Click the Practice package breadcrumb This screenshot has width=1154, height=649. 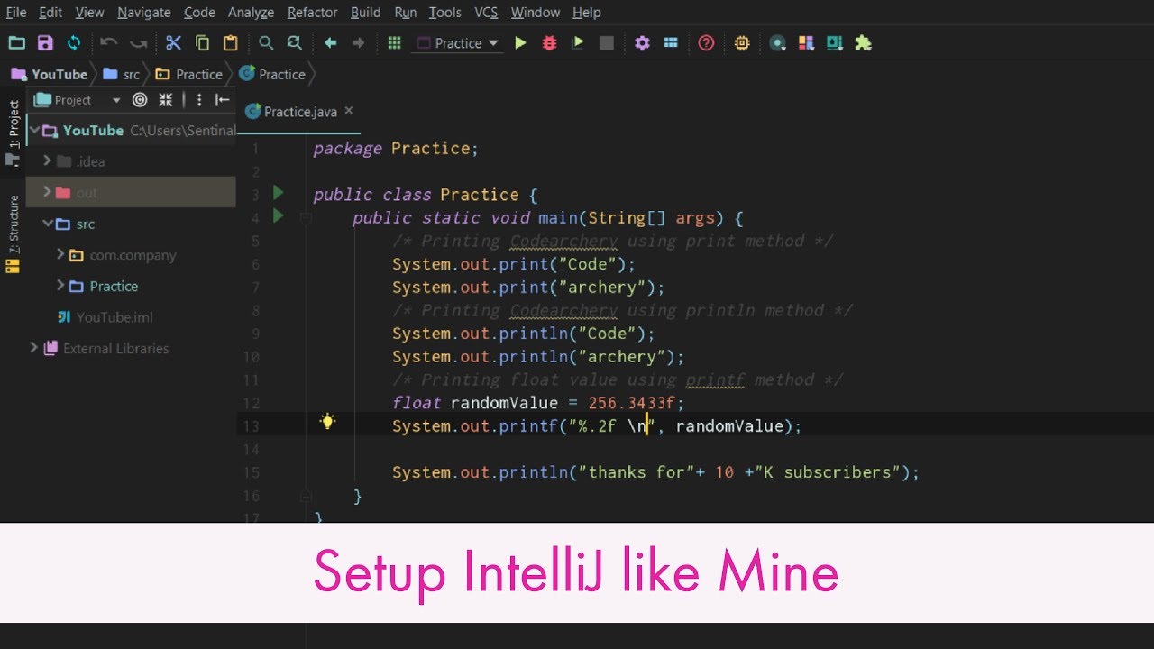tap(189, 74)
